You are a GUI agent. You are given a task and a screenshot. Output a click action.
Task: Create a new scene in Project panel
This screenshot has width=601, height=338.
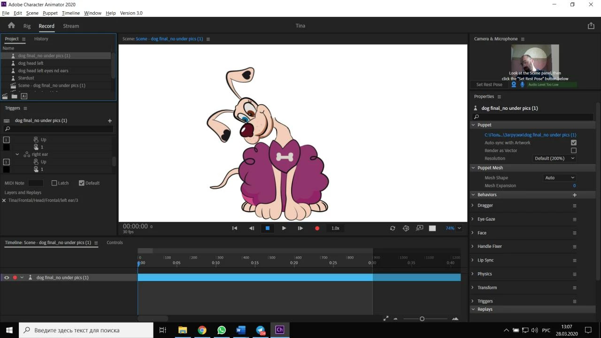point(5,96)
